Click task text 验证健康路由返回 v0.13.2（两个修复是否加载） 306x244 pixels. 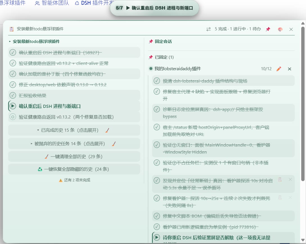(x=66, y=117)
